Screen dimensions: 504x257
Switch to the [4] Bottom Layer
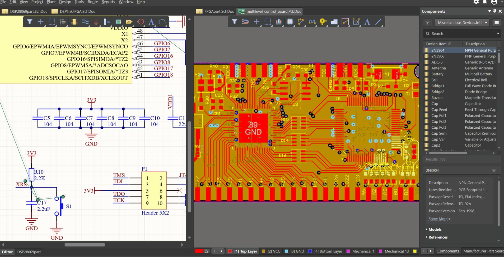point(328,251)
